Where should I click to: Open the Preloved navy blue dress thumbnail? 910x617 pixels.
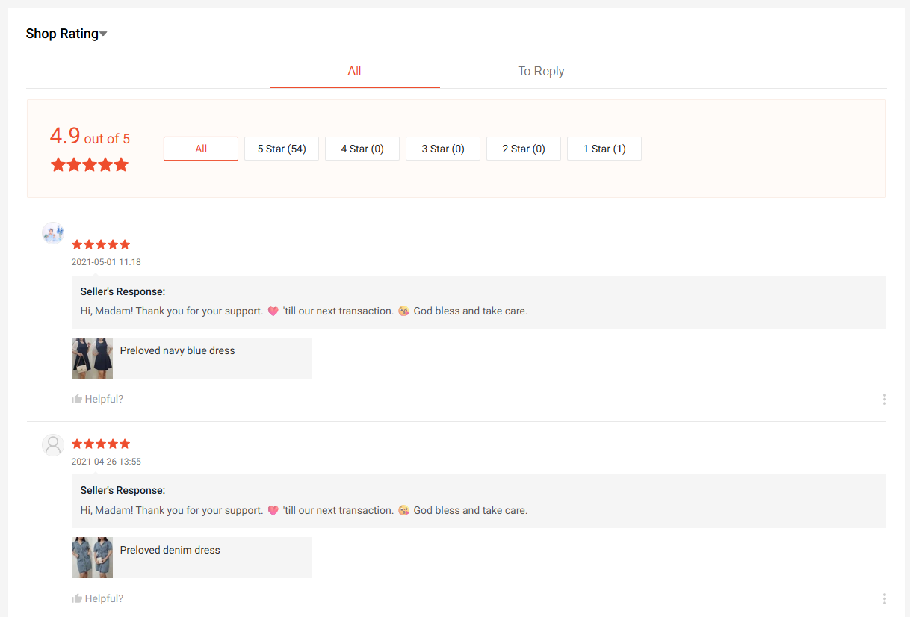[x=92, y=358]
